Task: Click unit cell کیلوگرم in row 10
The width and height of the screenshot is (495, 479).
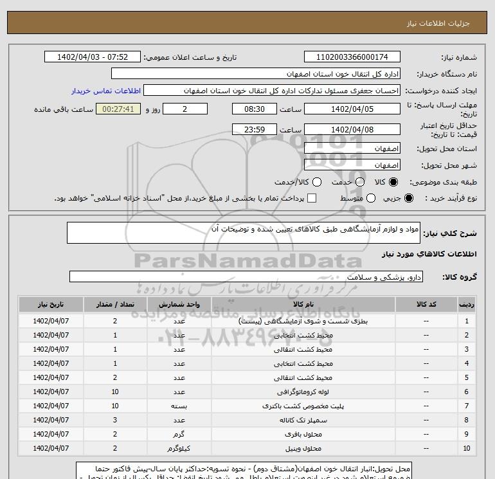Action: coord(179,448)
